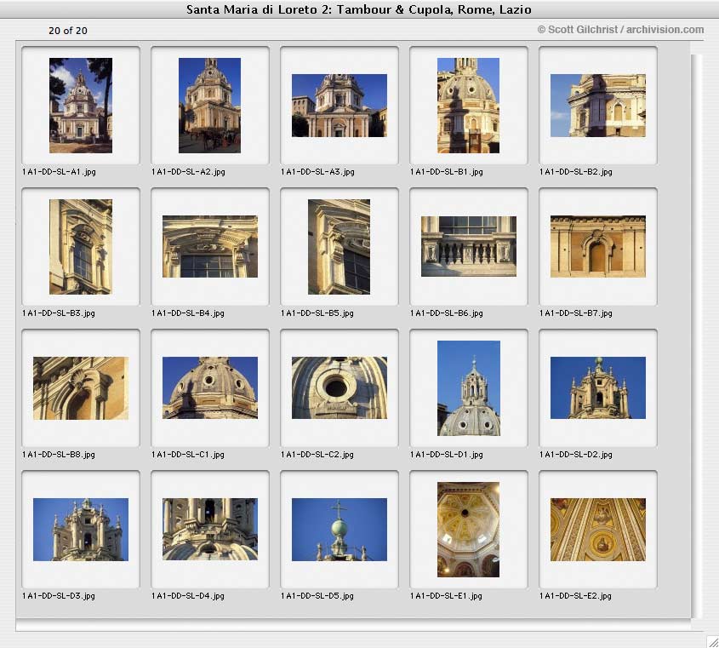Click filename label 1A1-DD-SL-B5.jpg

pyautogui.click(x=317, y=313)
